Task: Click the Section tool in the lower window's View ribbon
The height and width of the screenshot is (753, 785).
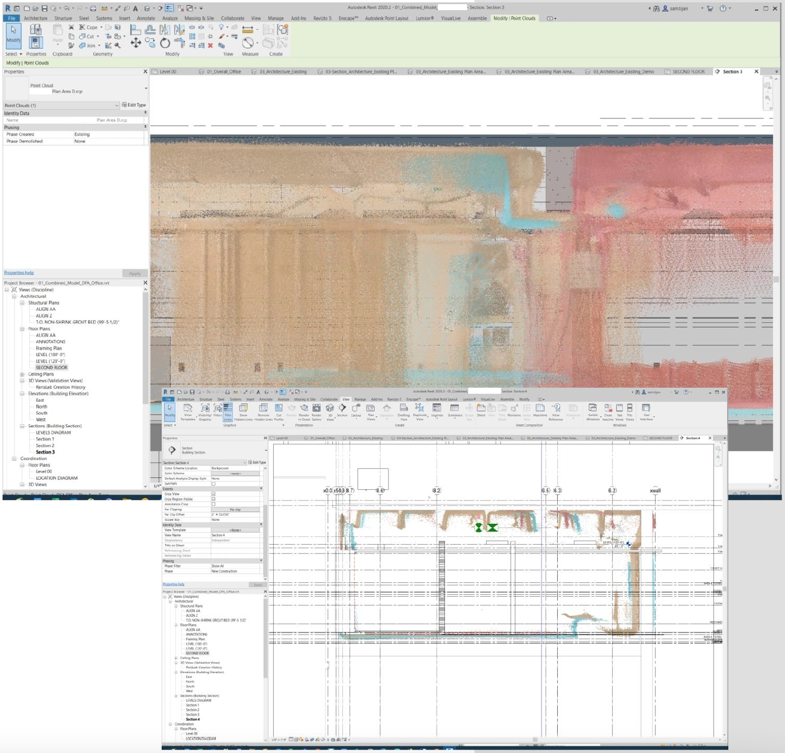Action: click(x=342, y=411)
